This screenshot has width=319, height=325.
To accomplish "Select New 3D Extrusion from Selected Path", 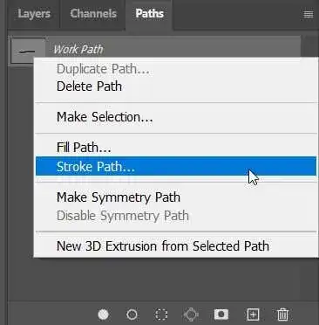I will pyautogui.click(x=176, y=246).
